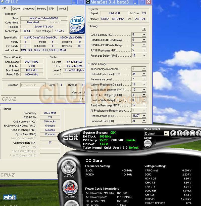Click the memory Size value '2 x 1024'
The width and height of the screenshot is (201, 206).
(140, 19)
